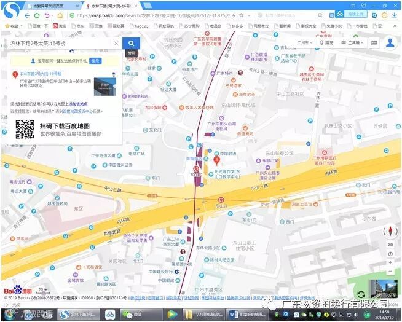
Task: Open the dropdown arrow beside the bookmark star
Action: pyautogui.click(x=249, y=15)
